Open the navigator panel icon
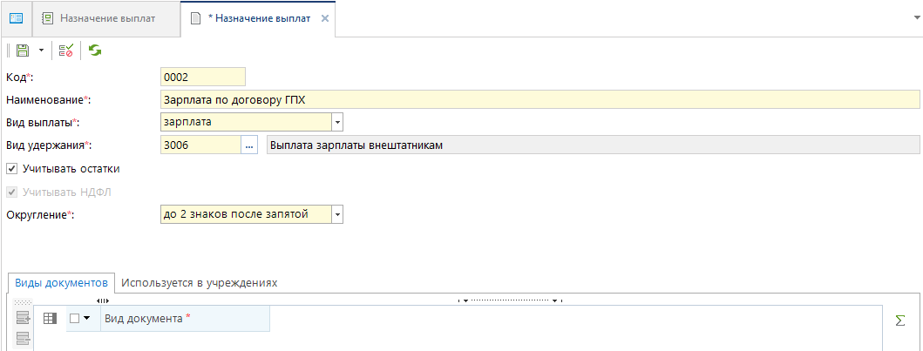923x351 pixels. pyautogui.click(x=16, y=18)
